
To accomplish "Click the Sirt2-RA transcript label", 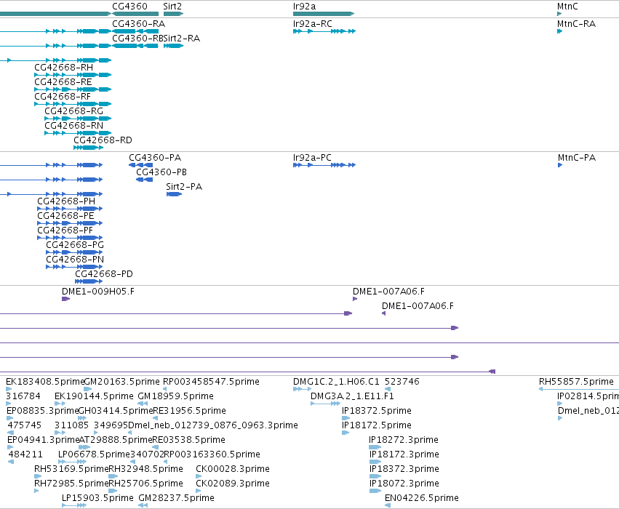I will pos(182,39).
